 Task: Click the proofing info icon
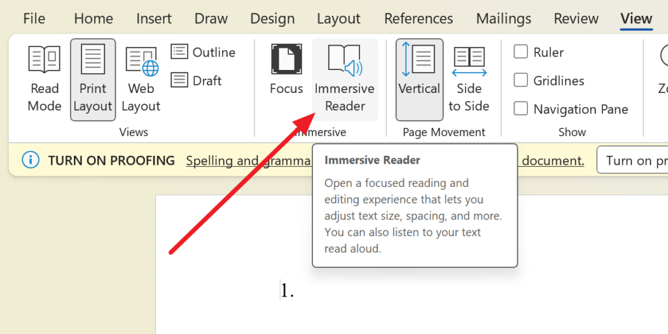click(x=30, y=160)
